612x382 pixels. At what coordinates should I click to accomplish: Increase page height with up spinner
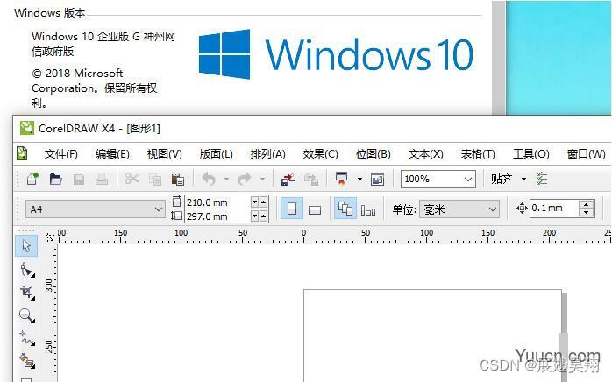[263, 216]
